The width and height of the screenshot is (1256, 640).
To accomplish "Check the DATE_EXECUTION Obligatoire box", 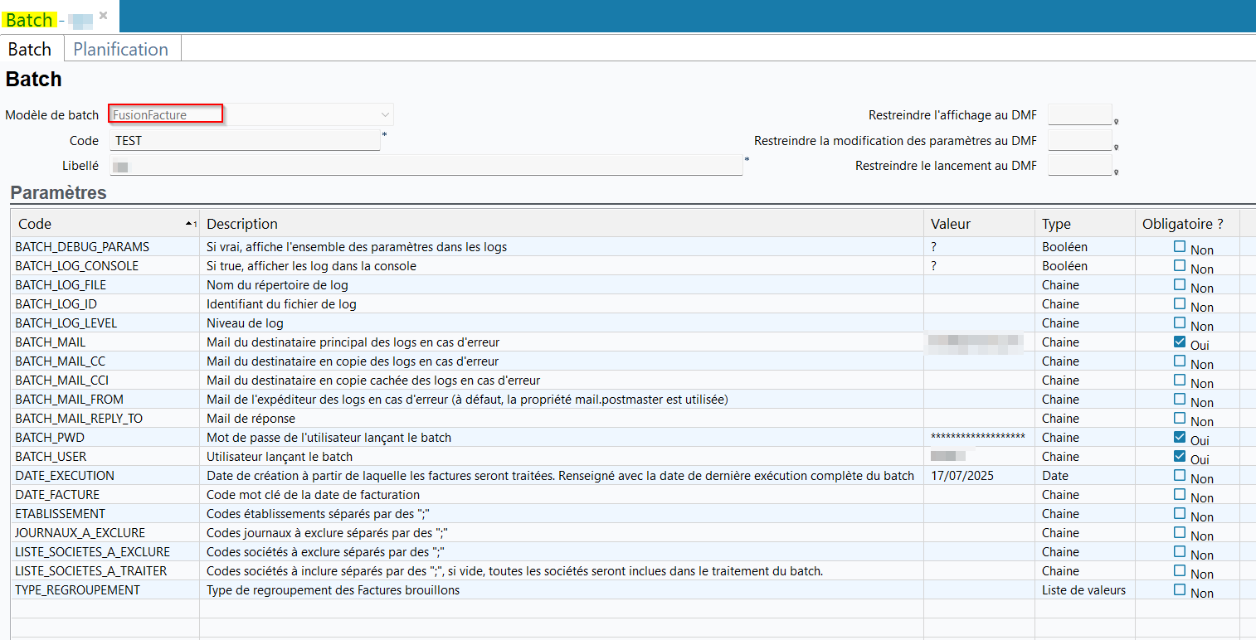I will (1179, 475).
